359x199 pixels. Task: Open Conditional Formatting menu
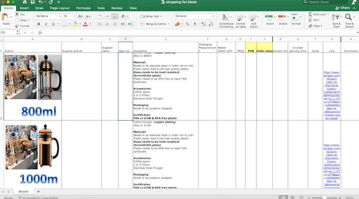pos(226,21)
